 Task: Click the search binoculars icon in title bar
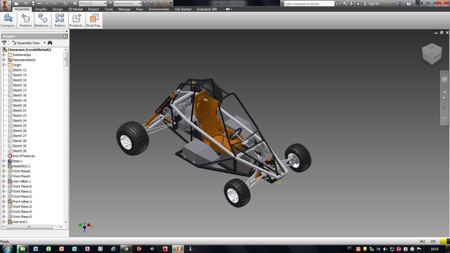pos(338,3)
